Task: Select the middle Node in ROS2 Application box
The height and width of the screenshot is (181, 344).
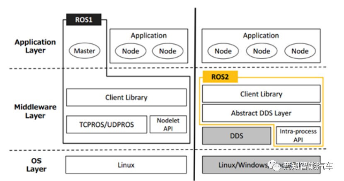Action: click(x=262, y=51)
